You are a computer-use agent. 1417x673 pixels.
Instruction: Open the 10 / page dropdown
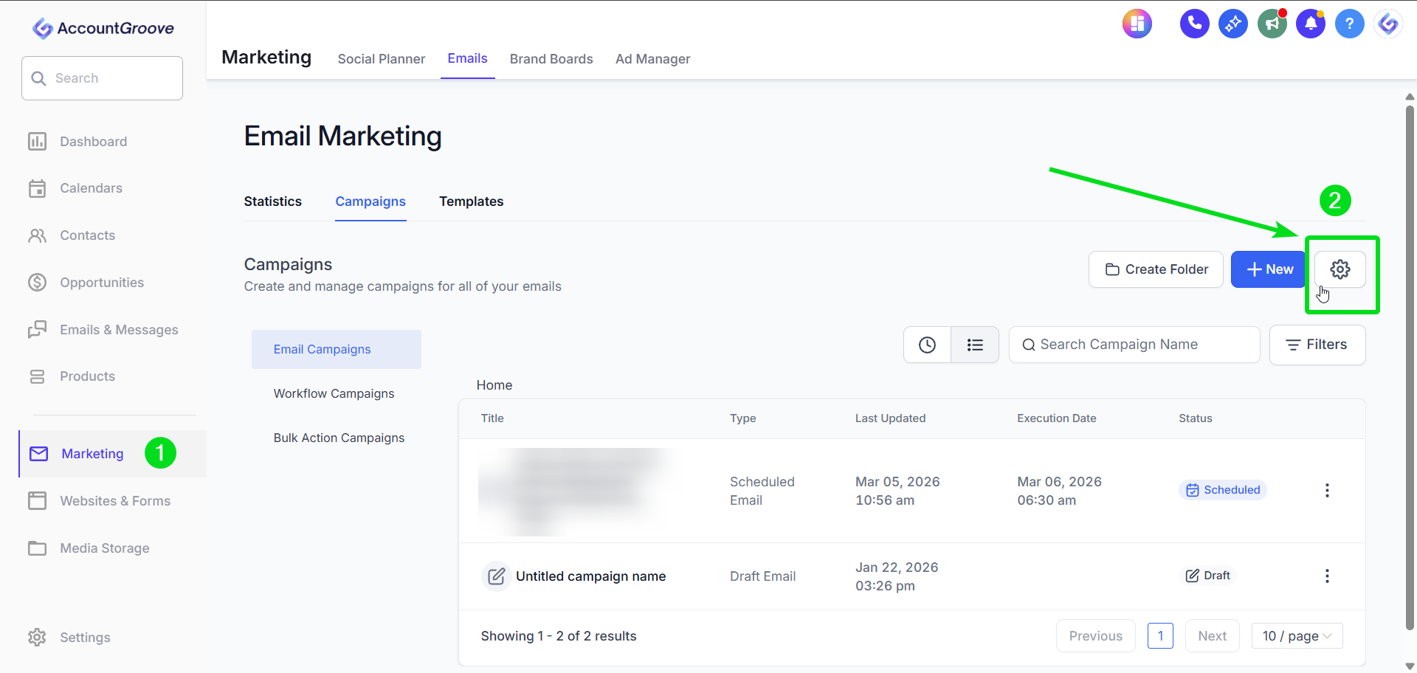click(x=1297, y=636)
